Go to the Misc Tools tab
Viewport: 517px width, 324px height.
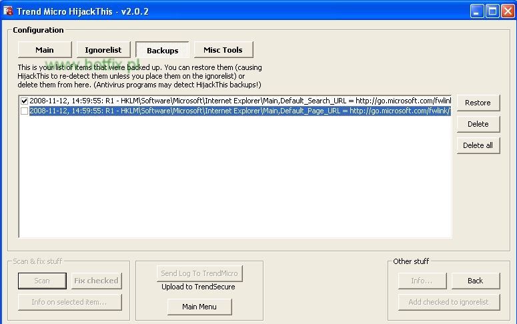click(x=223, y=50)
